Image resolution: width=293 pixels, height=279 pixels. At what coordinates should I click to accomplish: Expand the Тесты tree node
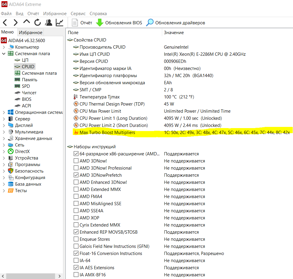[x=4, y=191]
